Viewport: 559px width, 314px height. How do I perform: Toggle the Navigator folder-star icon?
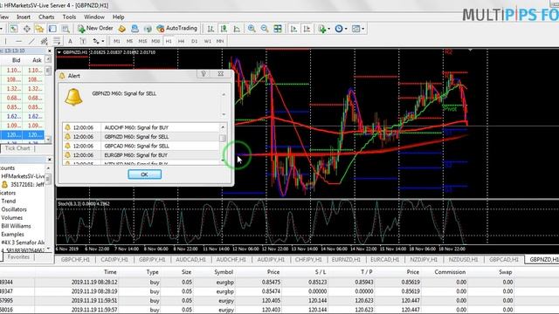click(39, 29)
